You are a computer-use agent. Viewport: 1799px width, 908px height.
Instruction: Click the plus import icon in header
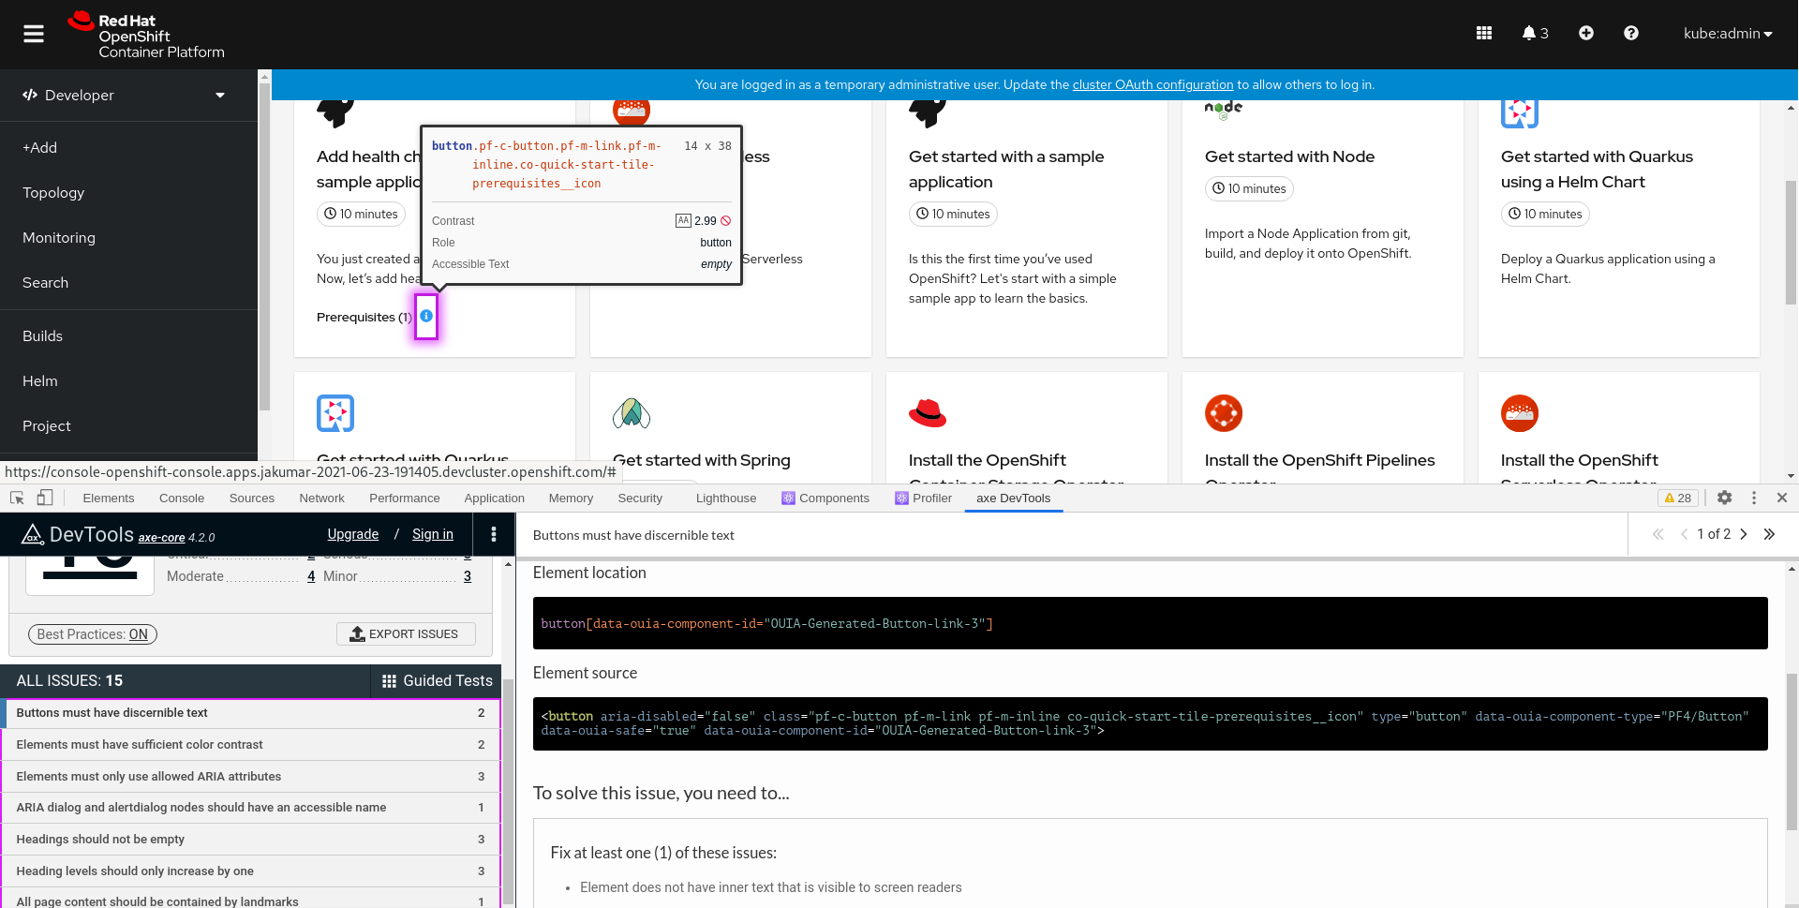click(1586, 33)
